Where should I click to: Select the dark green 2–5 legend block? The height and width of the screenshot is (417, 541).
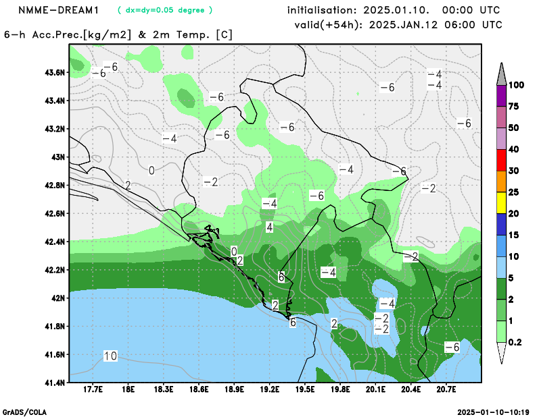pyautogui.click(x=501, y=289)
